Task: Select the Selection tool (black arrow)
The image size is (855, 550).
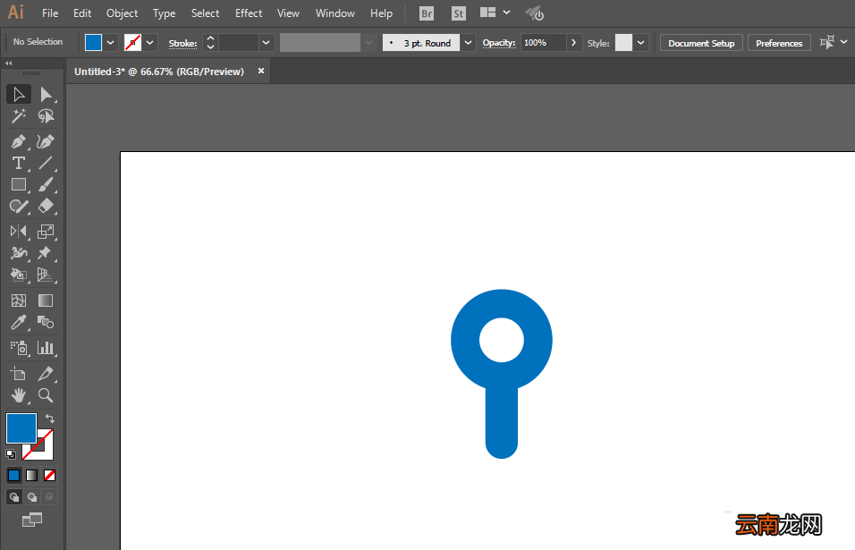Action: click(19, 94)
